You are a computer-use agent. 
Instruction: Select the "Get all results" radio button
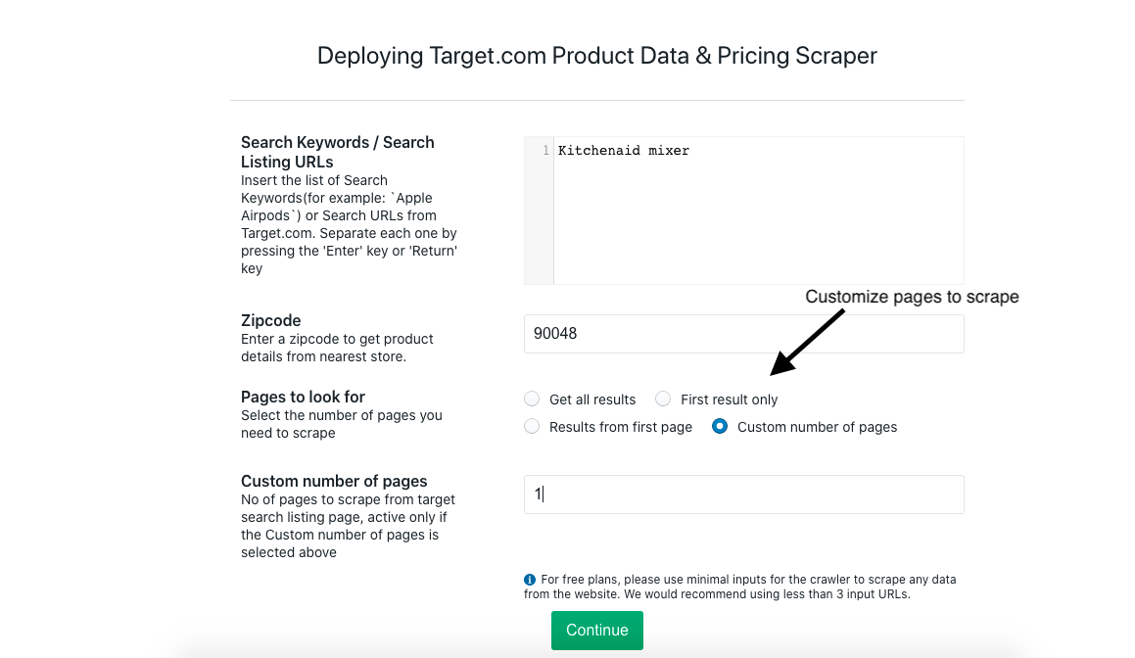click(x=532, y=399)
